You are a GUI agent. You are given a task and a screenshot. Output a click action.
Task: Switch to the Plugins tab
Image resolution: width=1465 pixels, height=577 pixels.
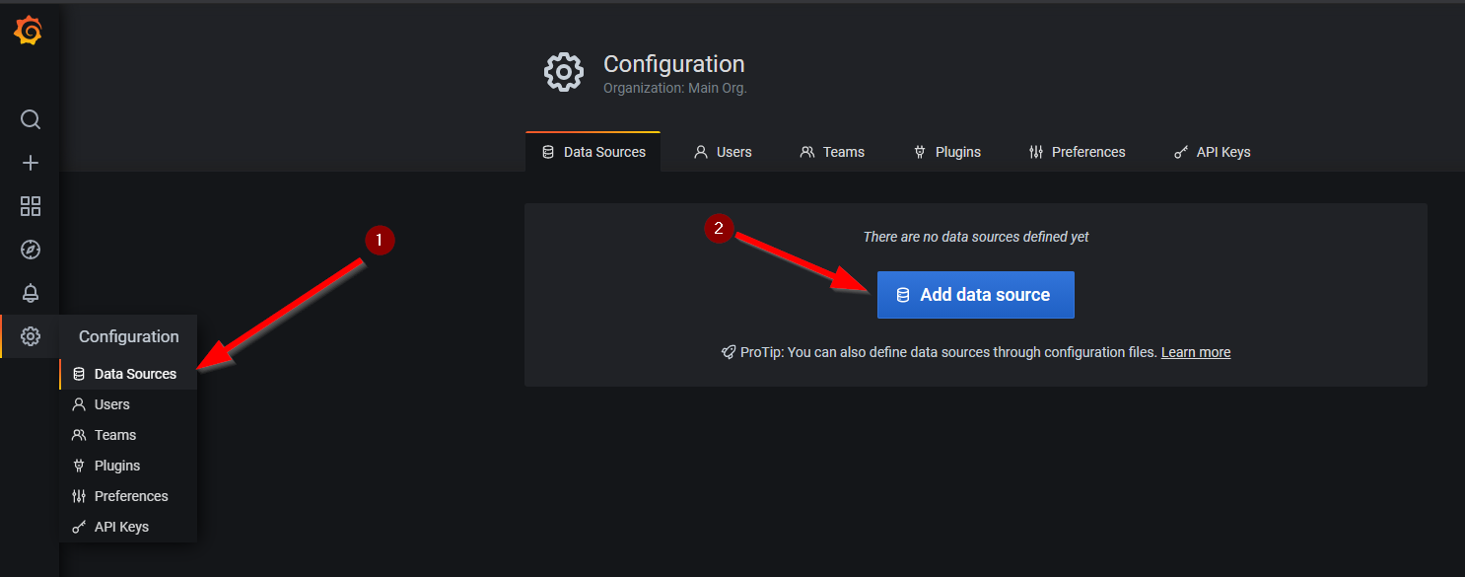tap(947, 151)
